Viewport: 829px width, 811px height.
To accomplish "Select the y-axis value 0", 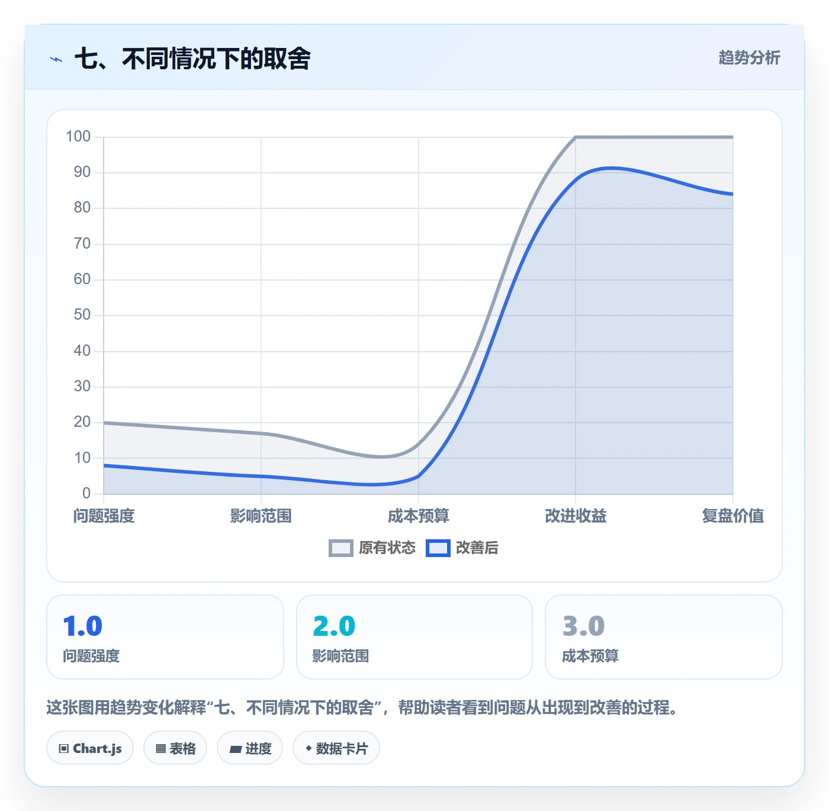I will [86, 493].
